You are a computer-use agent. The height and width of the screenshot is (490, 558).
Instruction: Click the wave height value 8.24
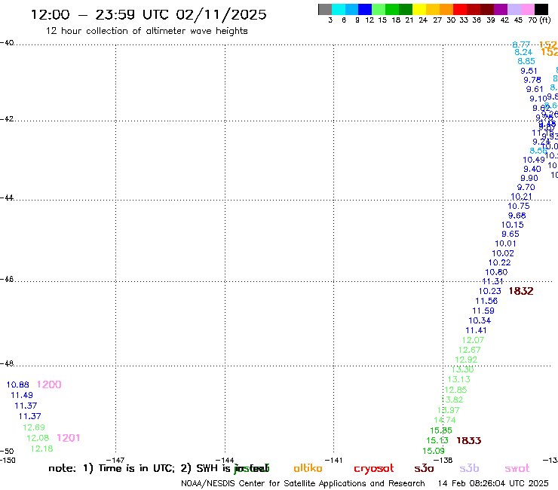[x=523, y=52]
